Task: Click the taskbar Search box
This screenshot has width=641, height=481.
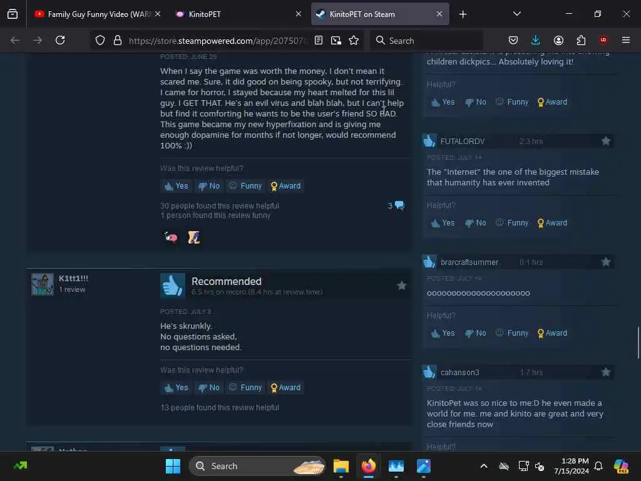Action: [257, 466]
